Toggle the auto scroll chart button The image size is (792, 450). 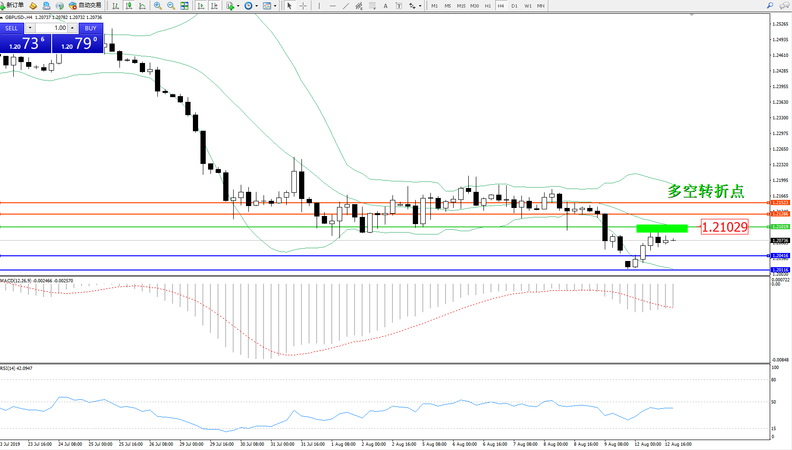point(201,6)
